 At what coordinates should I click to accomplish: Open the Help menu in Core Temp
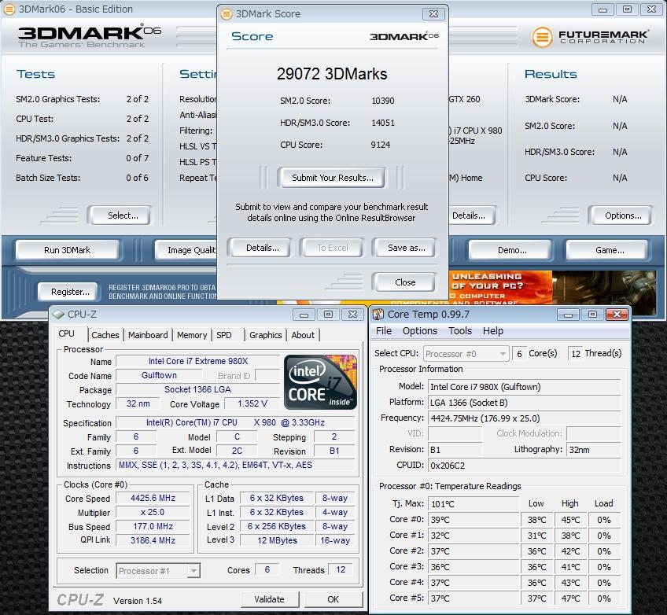pyautogui.click(x=493, y=331)
